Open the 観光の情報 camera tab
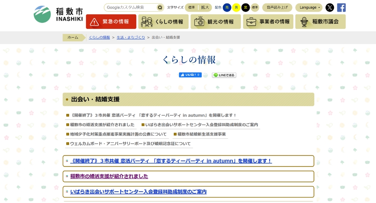This screenshot has height=203, width=376. [215, 22]
